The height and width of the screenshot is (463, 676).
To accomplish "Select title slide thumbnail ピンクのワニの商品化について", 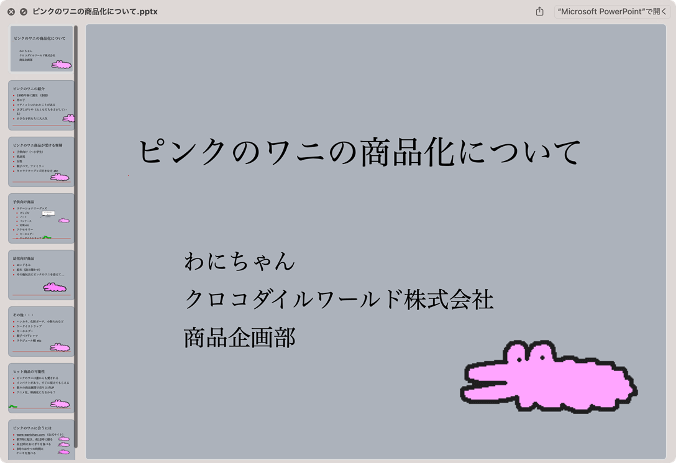I will [x=42, y=48].
